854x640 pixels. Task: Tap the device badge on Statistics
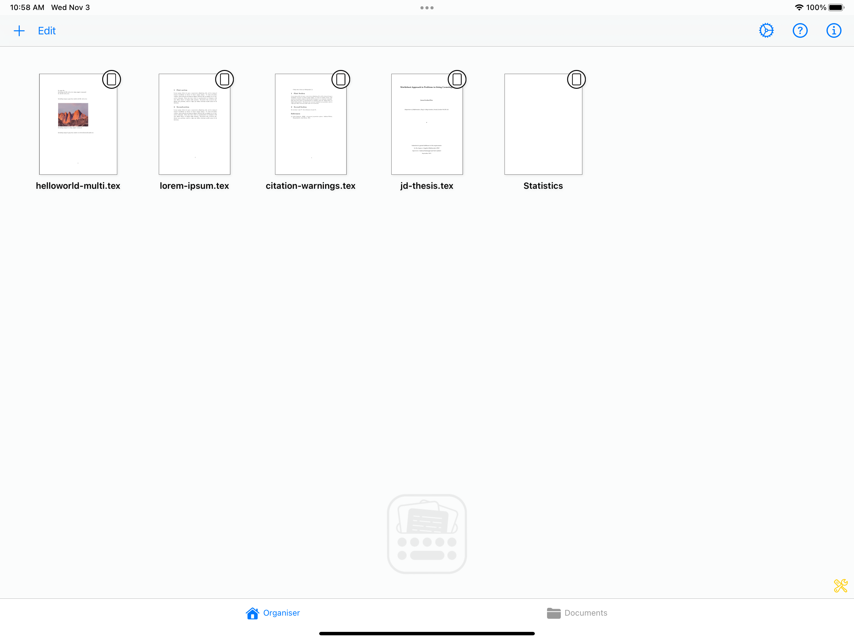click(576, 79)
